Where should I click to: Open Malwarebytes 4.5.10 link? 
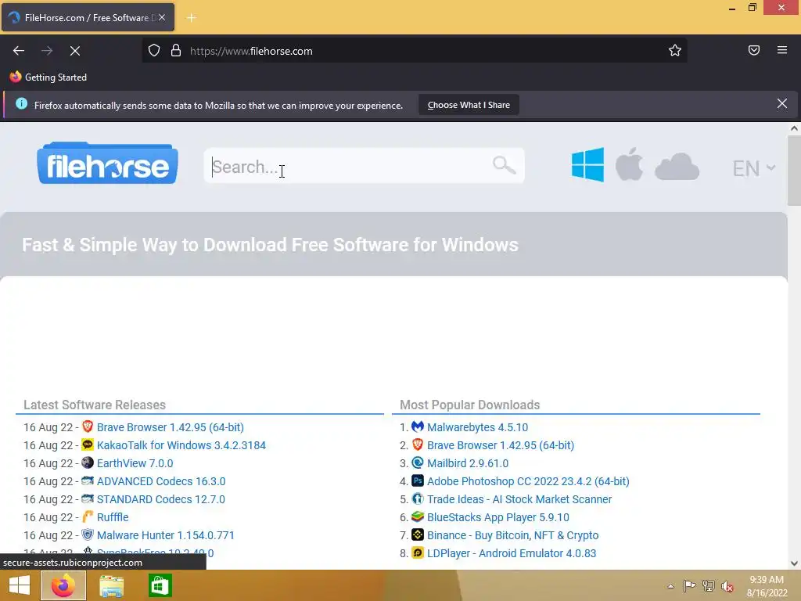coord(477,427)
